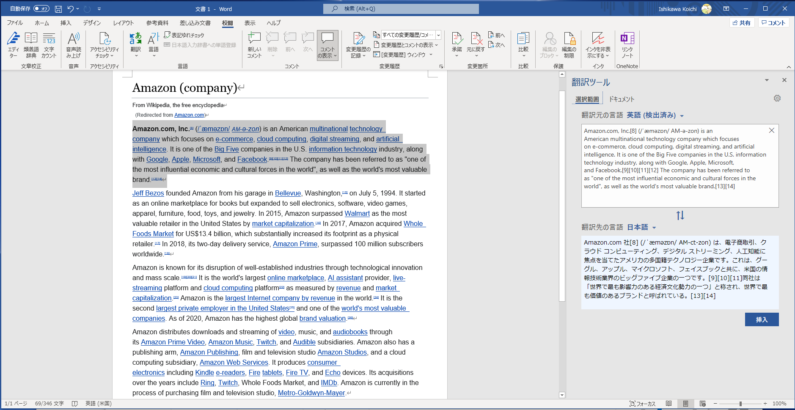Click the Share (共有) button
This screenshot has width=795, height=410.
(742, 23)
